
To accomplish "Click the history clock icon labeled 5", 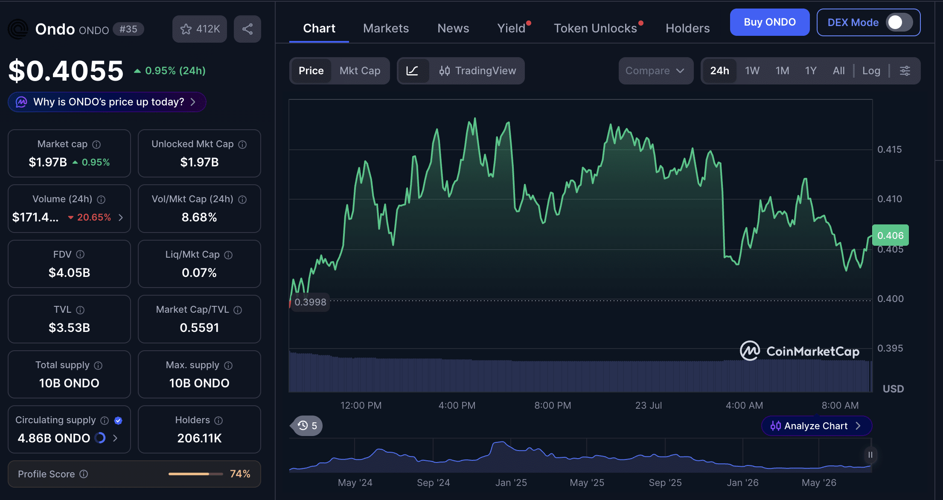I will click(x=307, y=426).
